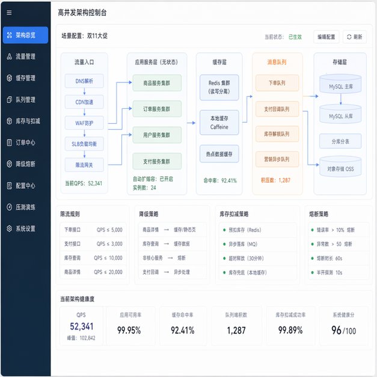Select the 对象存储 OSS cylinder
The image size is (377, 377).
click(x=340, y=167)
